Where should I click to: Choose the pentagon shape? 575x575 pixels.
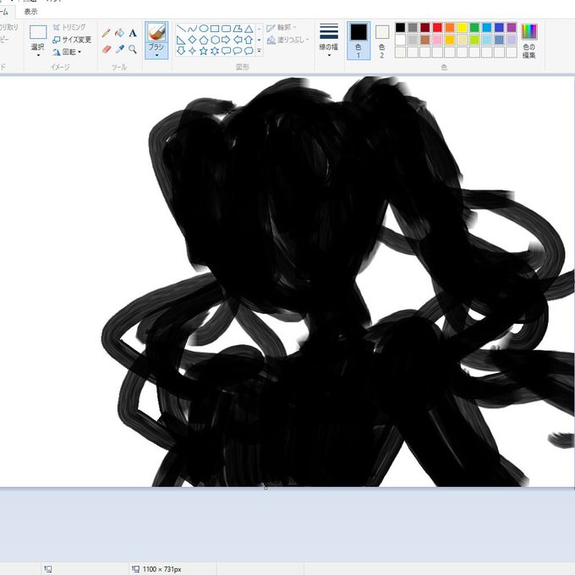pyautogui.click(x=204, y=40)
